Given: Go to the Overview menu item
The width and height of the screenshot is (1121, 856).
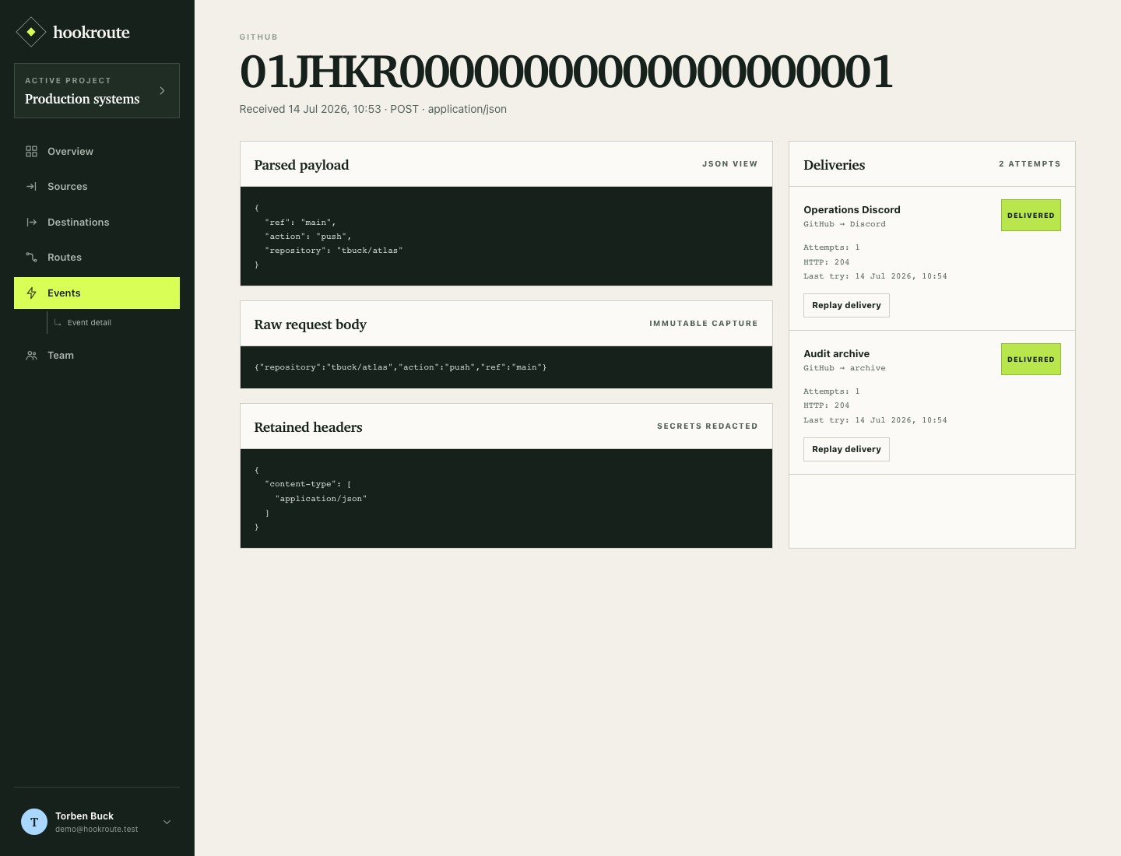Looking at the screenshot, I should 97,151.
